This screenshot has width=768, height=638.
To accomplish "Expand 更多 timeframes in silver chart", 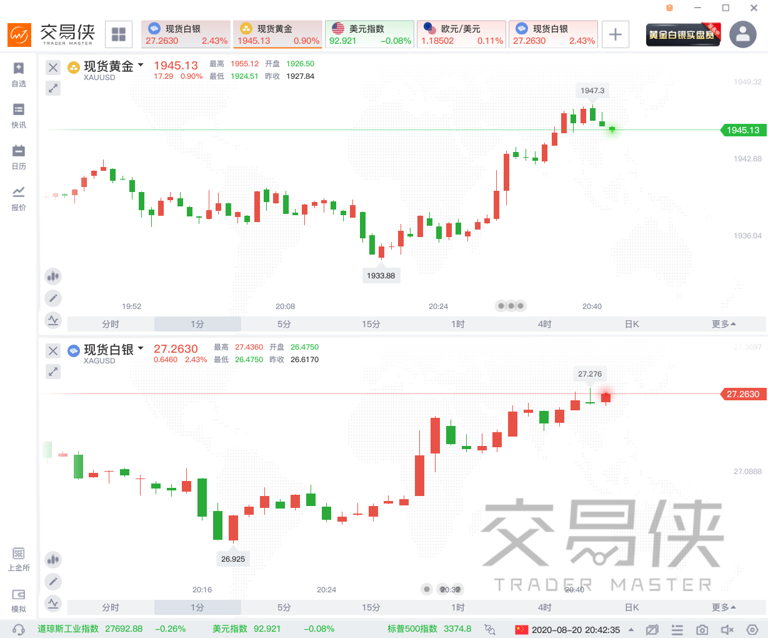I will click(x=724, y=607).
